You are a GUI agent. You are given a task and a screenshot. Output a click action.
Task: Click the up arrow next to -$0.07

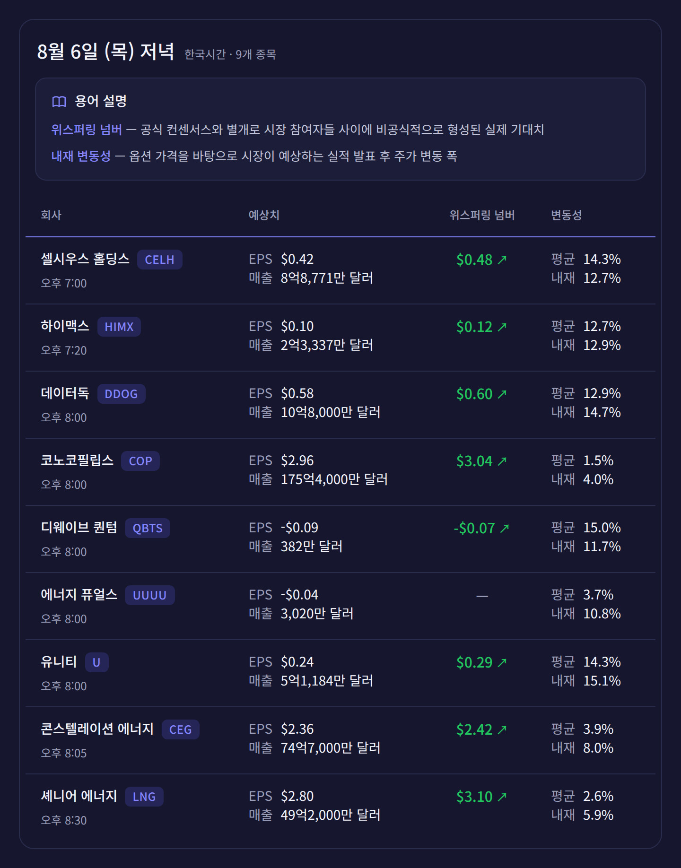pos(505,528)
